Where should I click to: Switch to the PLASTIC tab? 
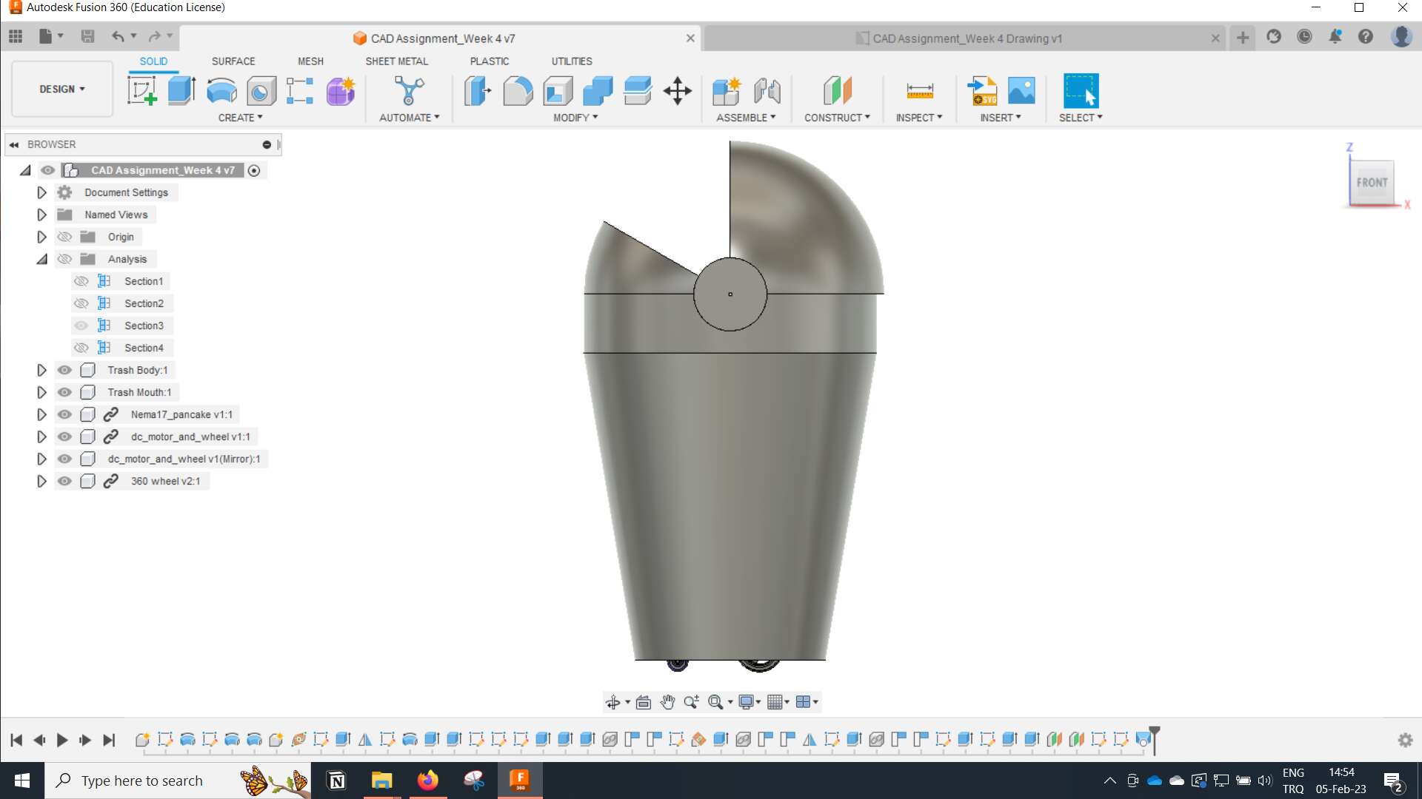click(490, 61)
